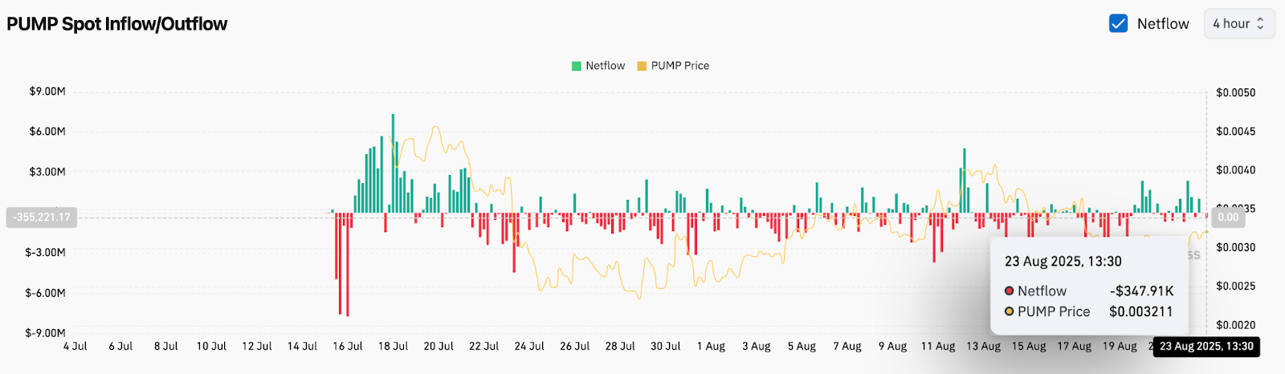Viewport: 1285px width, 374px height.
Task: Click the -$347.91K Netflow value in tooltip
Action: click(x=1141, y=291)
